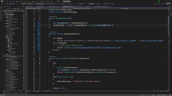The height and width of the screenshot is (96, 172).
Task: Click the error indicator in editor bottom bar
Action: pos(34,91)
